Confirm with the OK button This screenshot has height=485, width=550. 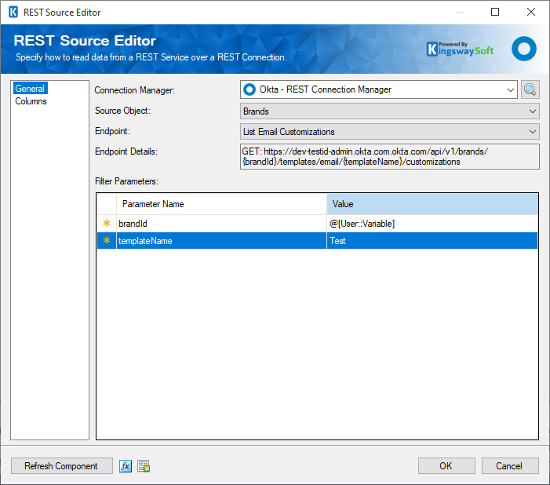pyautogui.click(x=446, y=466)
